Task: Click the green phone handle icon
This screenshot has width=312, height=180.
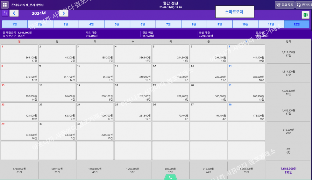Action: (171, 177)
